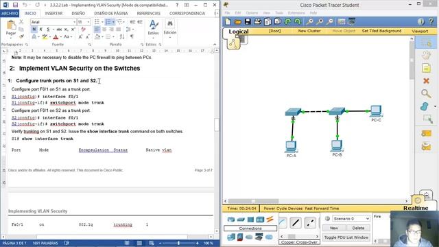Choose the dashed cross-over cable
The image size is (439, 247).
(309, 222)
